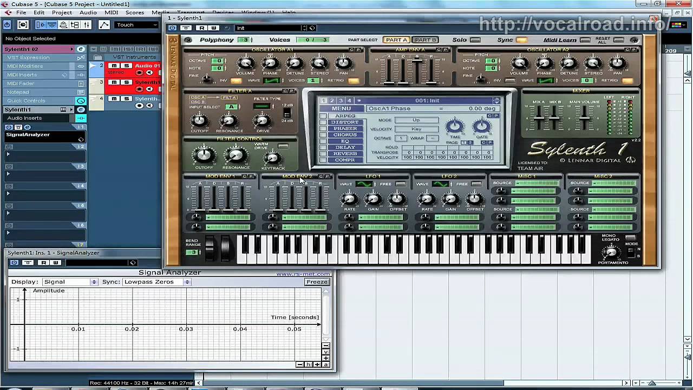Adjust the Main Volume slider in Mixer

pyautogui.click(x=585, y=117)
